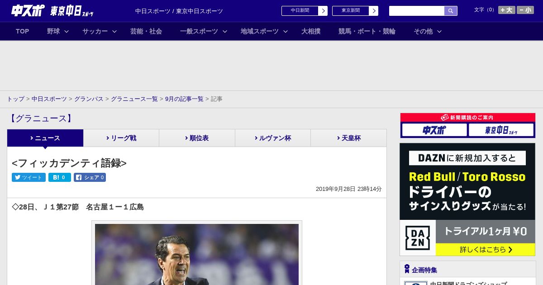Screen dimensions: 543x285
Task: Expand the サッカー menu chevron
Action: coord(114,32)
